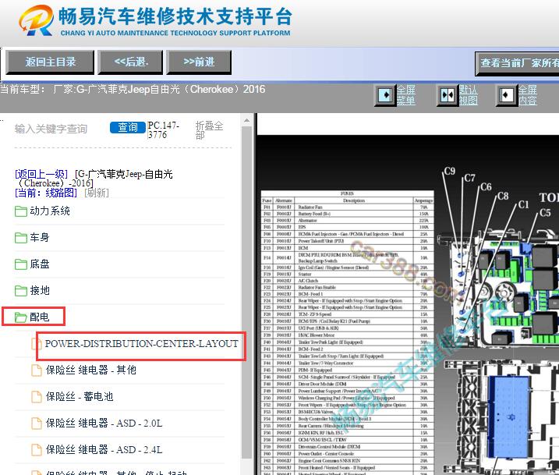Click the C1 connector label in diagram

[523, 204]
